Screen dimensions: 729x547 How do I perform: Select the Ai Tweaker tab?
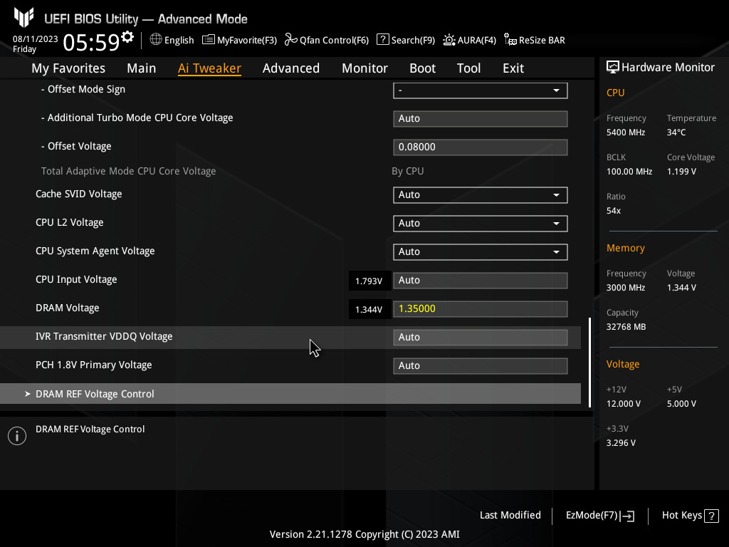click(x=209, y=68)
